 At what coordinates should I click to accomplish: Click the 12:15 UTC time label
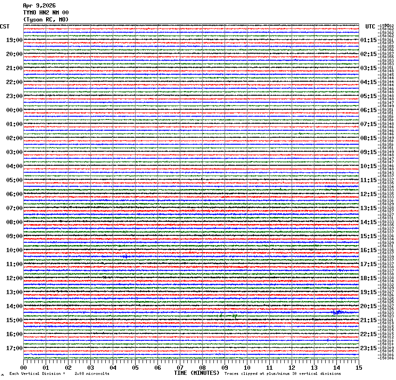(369, 194)
